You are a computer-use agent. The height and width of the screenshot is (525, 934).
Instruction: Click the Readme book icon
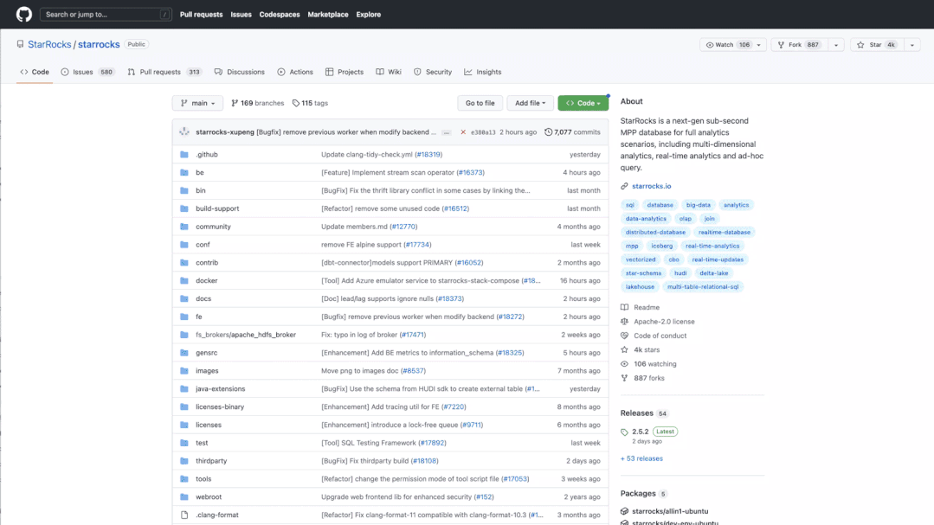coord(624,307)
